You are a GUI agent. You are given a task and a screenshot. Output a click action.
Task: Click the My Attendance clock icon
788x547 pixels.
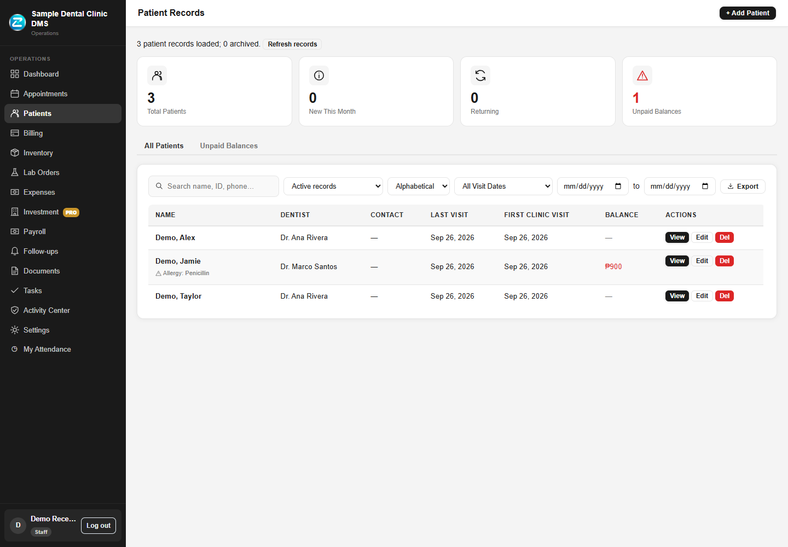click(x=15, y=349)
